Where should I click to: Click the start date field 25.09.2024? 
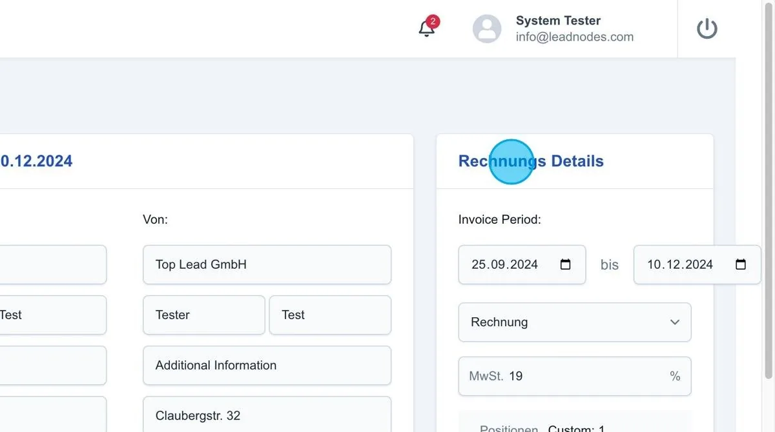point(522,264)
